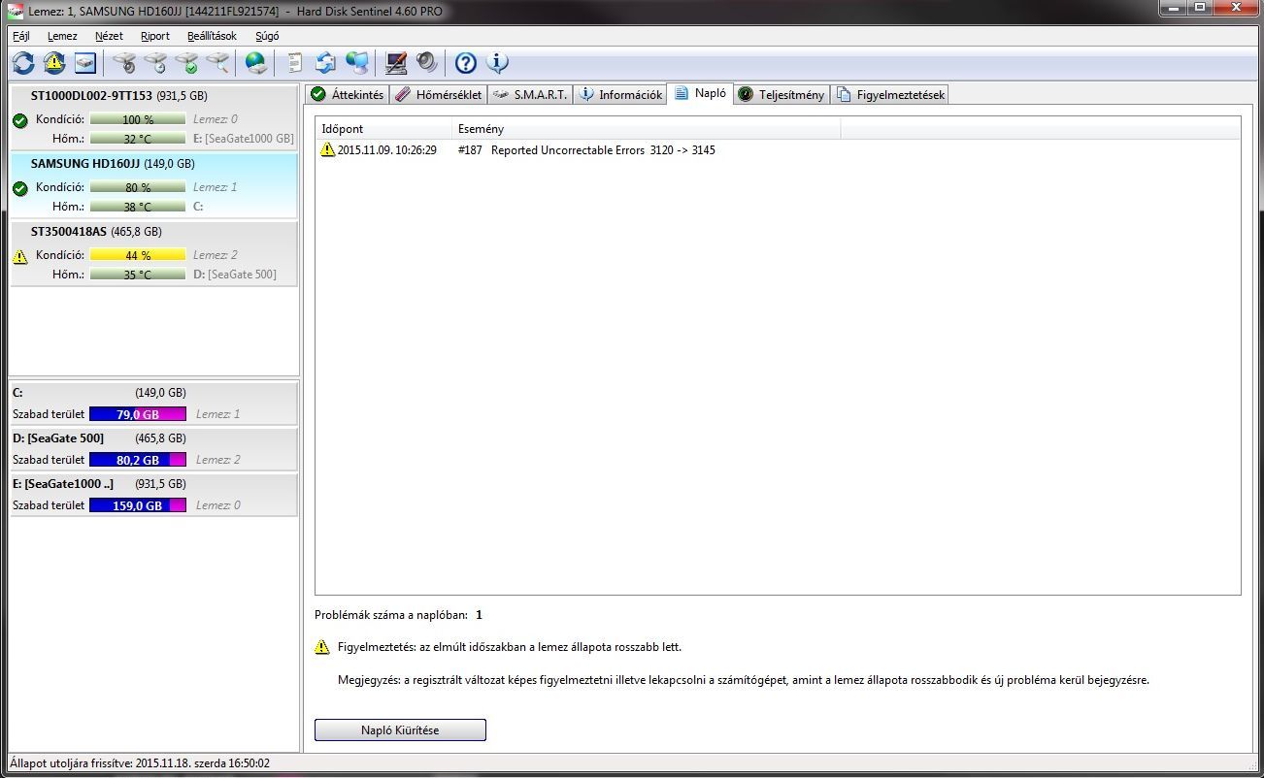1264x778 pixels.
Task: Close the Hard Disk Sentinel window
Action: pos(1236,8)
